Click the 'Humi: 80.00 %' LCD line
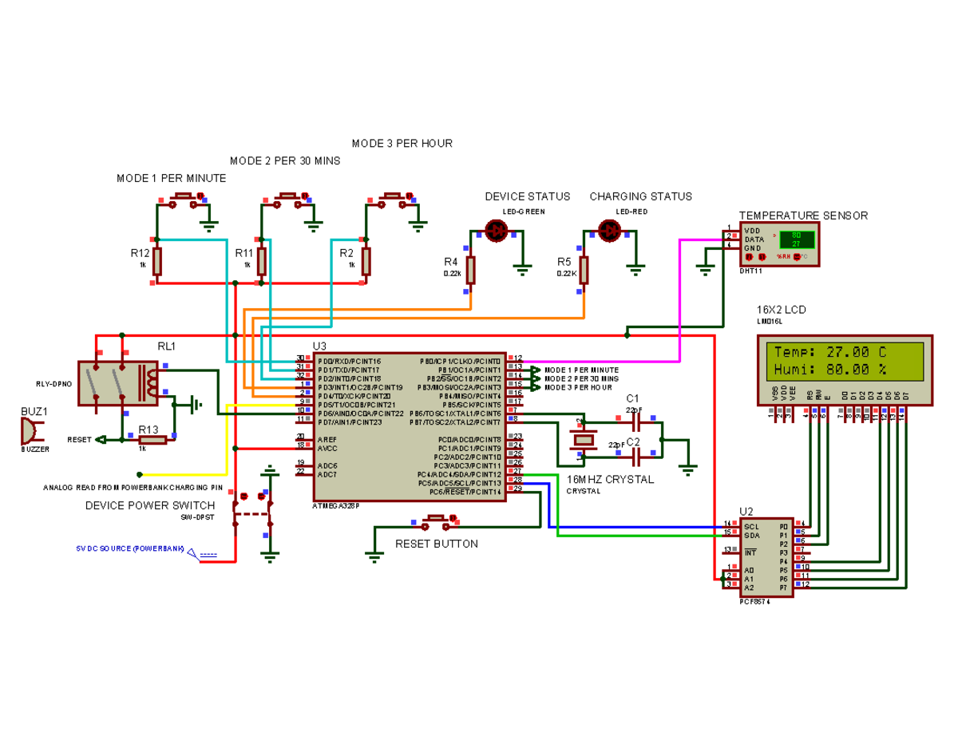The height and width of the screenshot is (740, 958). click(x=830, y=370)
